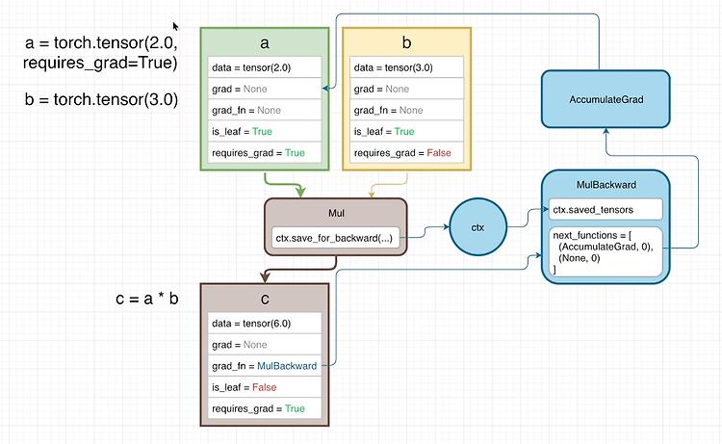Click 'data = tensor(6.0)' row in c
Viewport: 722px width, 444px height.
tap(265, 323)
